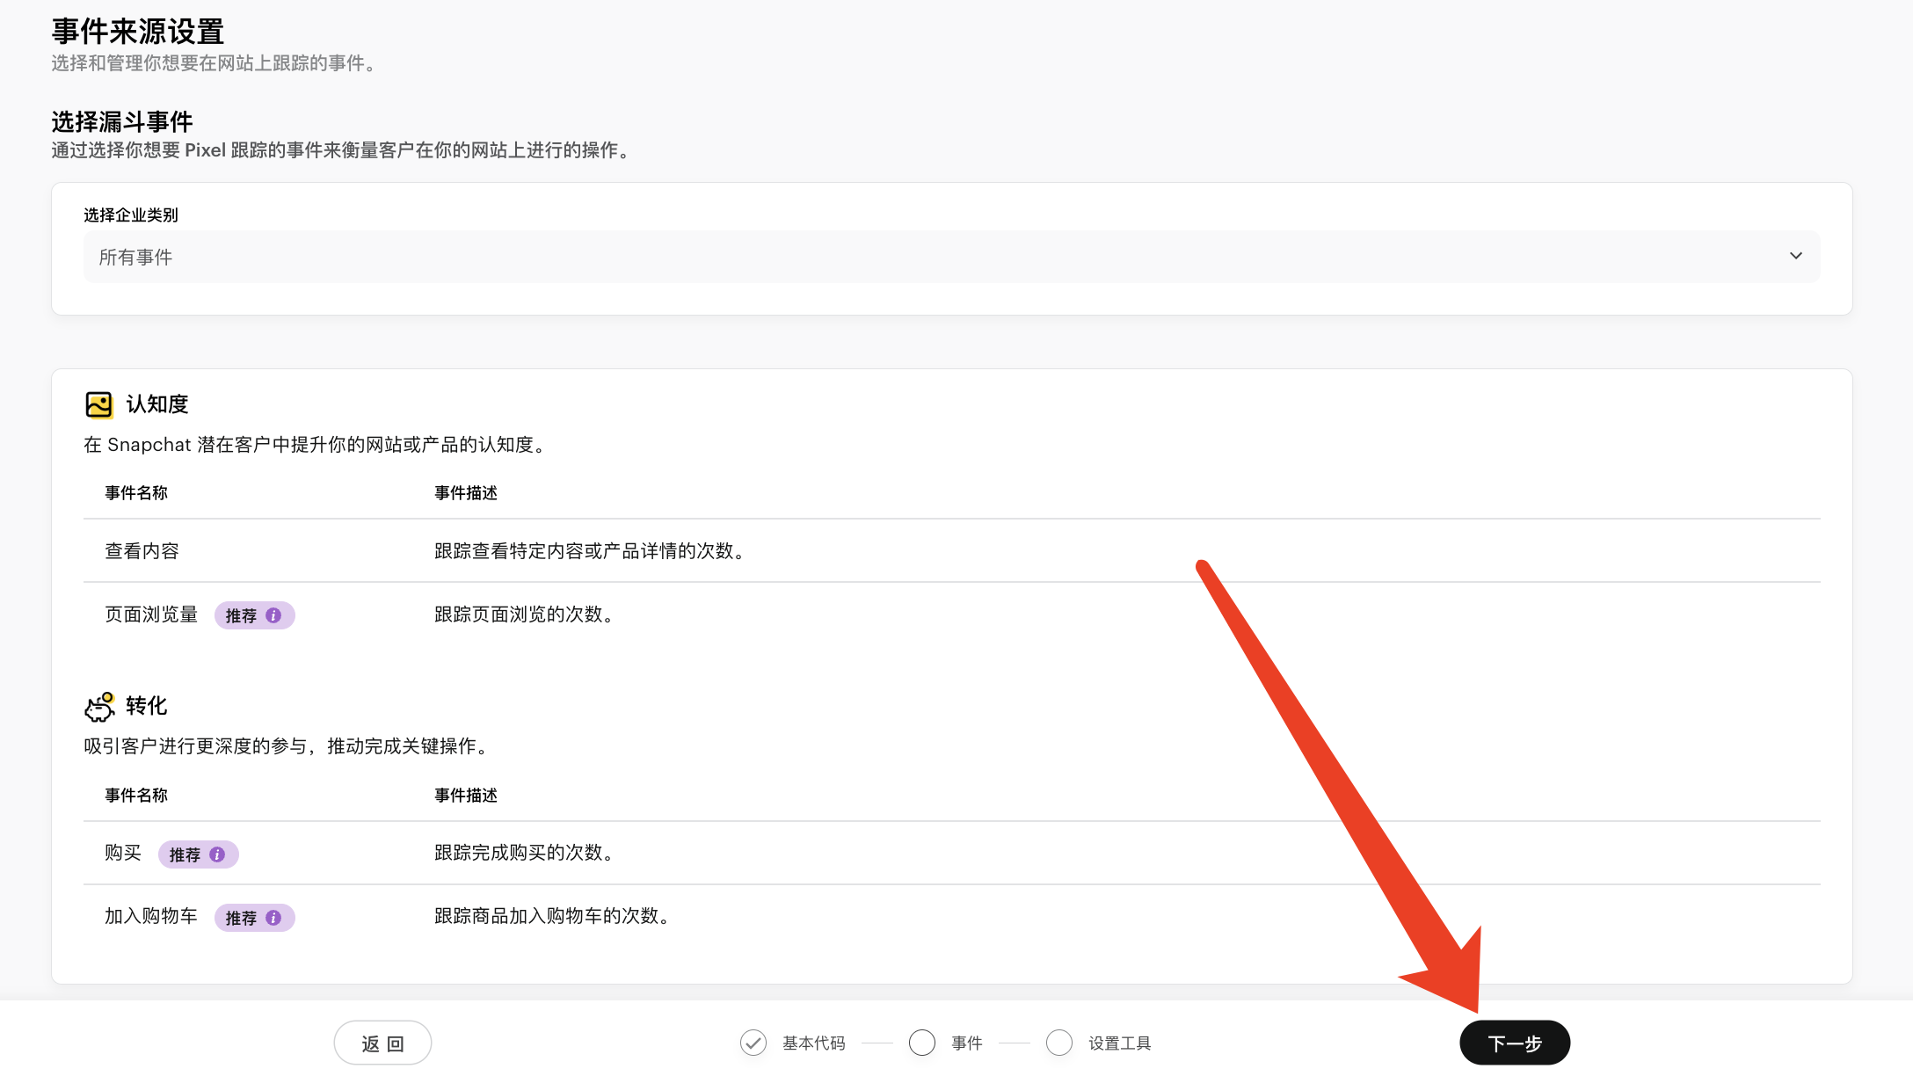Click 下一步 button to continue

pos(1514,1043)
